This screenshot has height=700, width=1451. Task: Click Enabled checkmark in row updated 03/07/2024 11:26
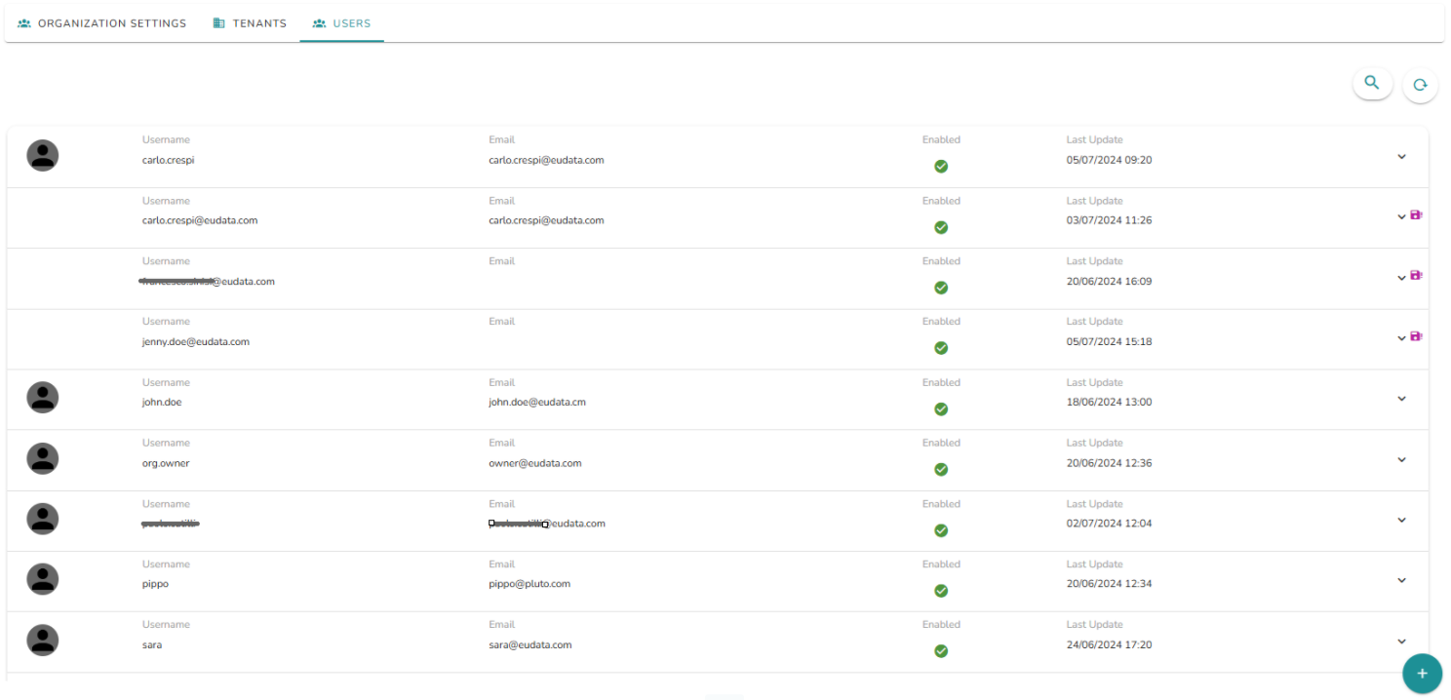[941, 227]
